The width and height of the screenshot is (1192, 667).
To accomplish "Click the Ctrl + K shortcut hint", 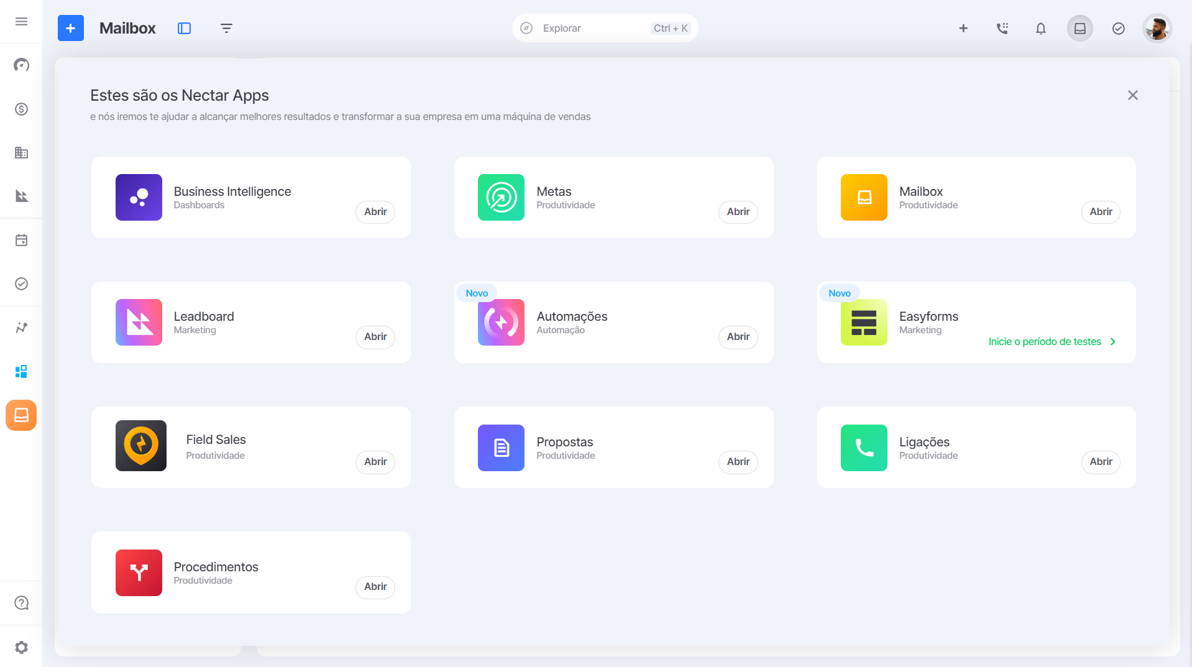I will coord(671,28).
